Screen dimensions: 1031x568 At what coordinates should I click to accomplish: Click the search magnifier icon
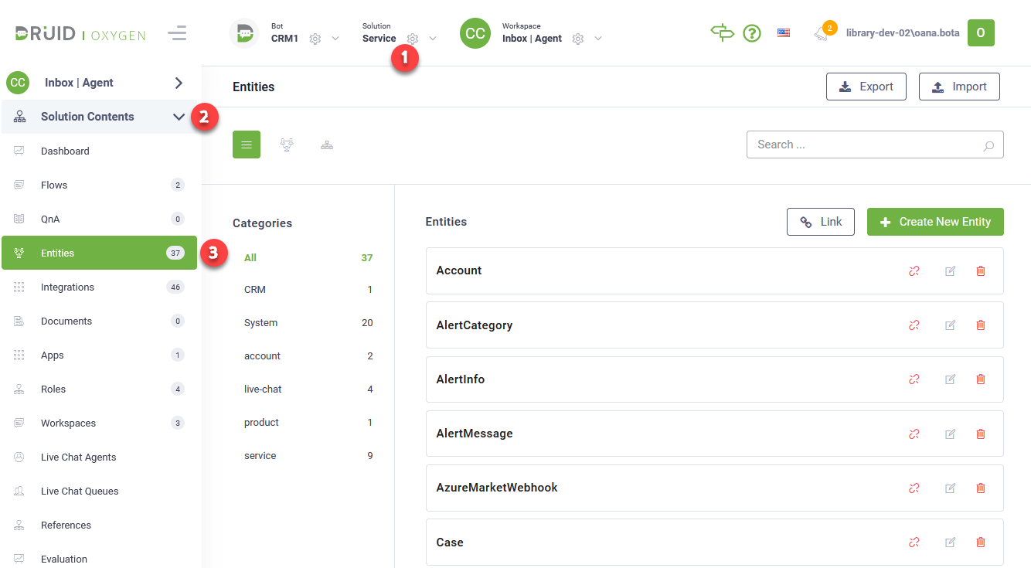click(x=988, y=145)
